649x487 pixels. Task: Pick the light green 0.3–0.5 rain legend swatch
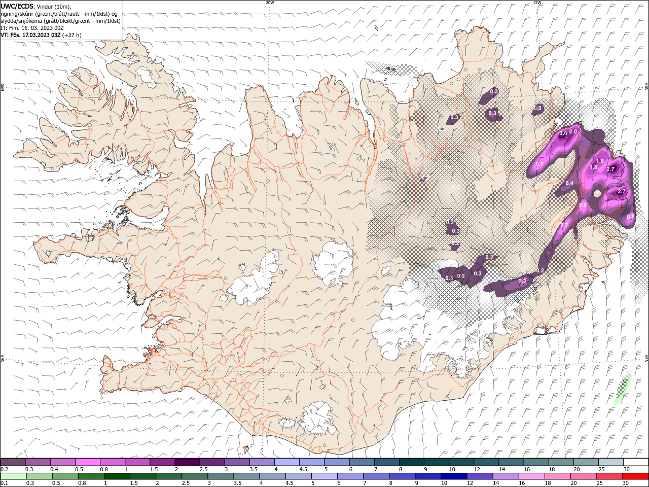[x=39, y=476]
